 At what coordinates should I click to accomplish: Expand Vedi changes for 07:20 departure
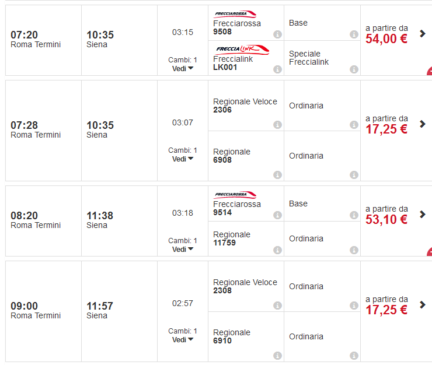point(183,68)
